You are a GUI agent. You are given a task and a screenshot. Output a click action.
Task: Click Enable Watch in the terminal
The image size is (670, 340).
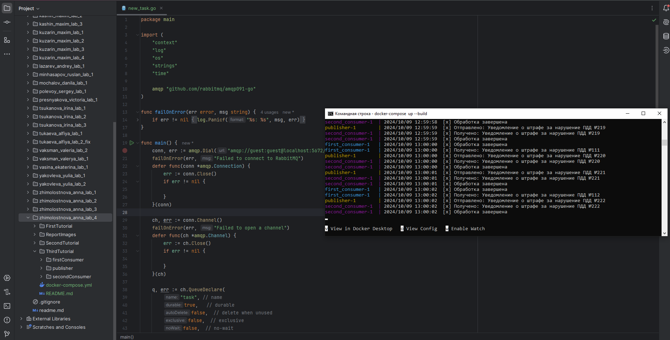[x=468, y=228]
